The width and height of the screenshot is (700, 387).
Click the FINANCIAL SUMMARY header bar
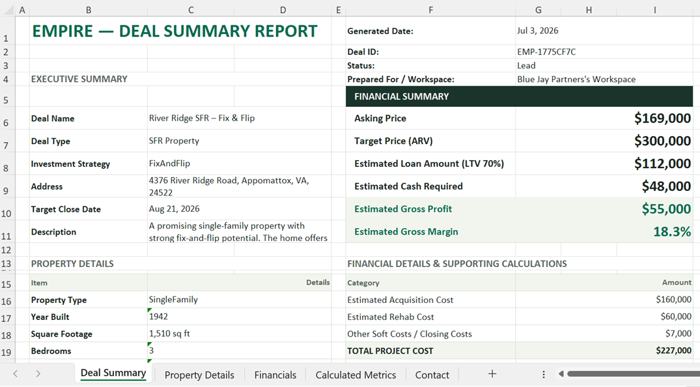pos(519,96)
